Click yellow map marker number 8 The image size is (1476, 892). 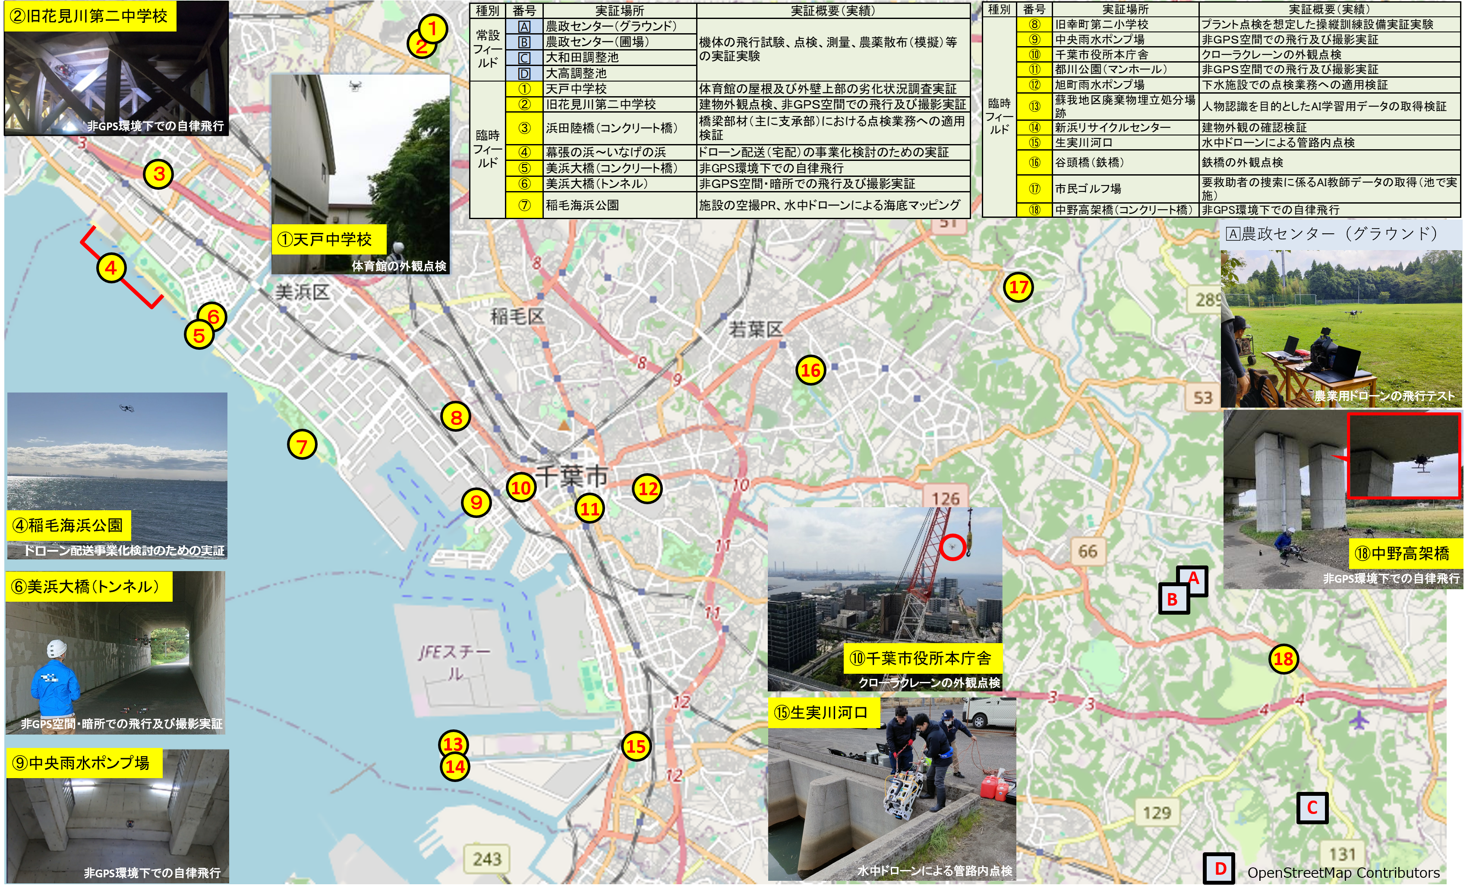[x=456, y=417]
